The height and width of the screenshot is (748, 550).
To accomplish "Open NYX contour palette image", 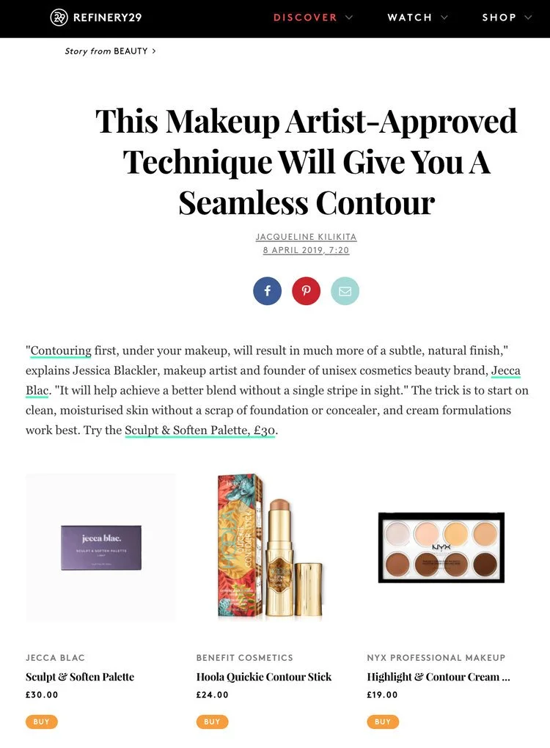I will pyautogui.click(x=441, y=547).
